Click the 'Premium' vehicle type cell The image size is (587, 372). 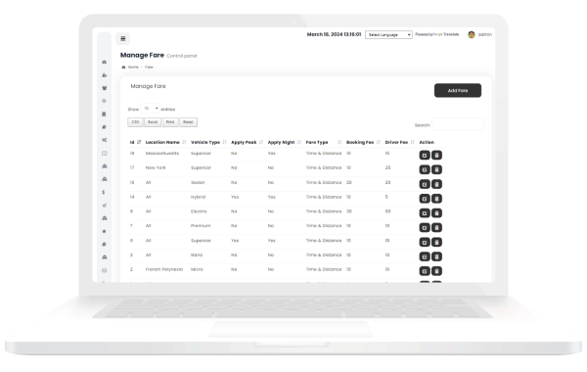(201, 226)
